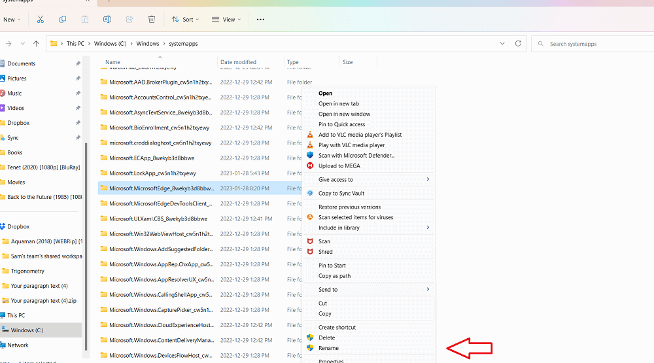The width and height of the screenshot is (654, 363).
Task: Click the admin shield icon beside Rename
Action: tap(310, 348)
